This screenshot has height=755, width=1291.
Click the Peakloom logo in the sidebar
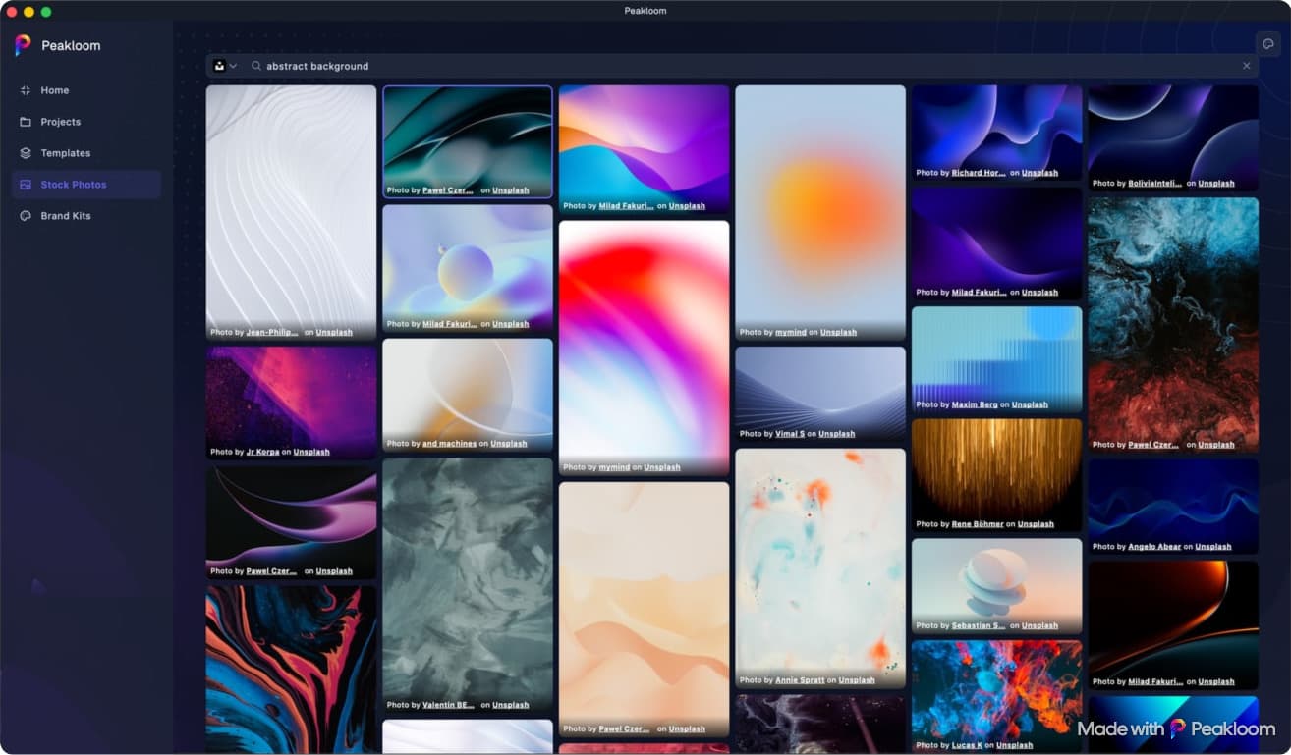click(23, 45)
